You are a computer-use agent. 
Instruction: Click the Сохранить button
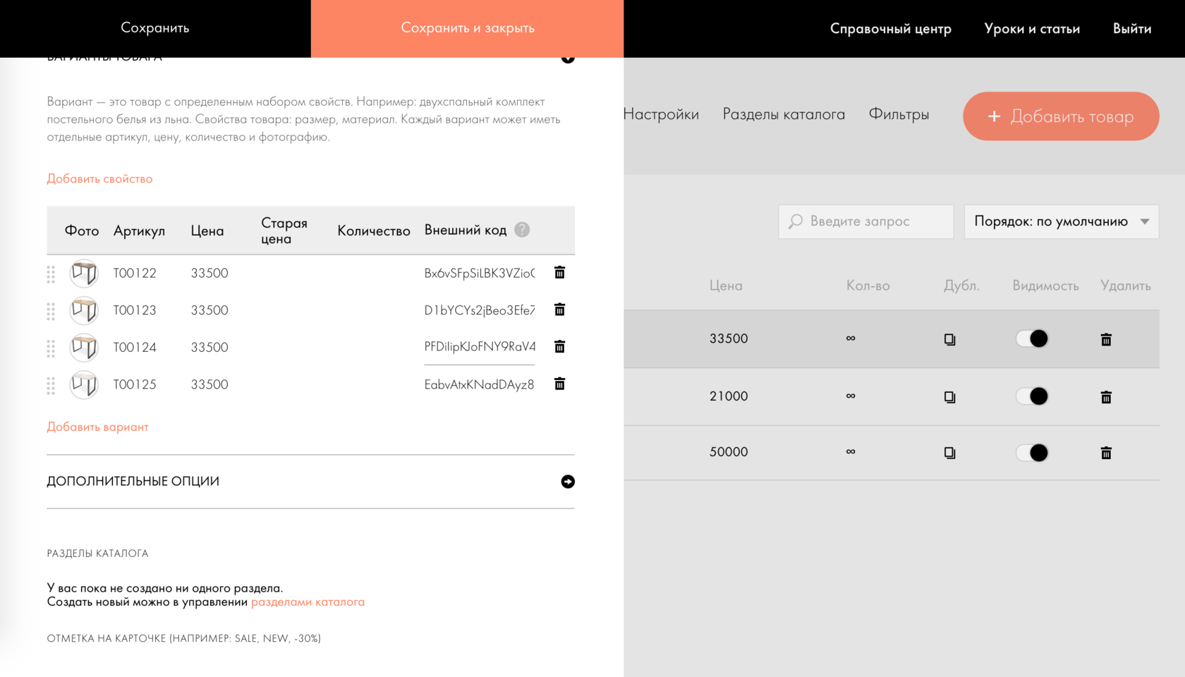[x=155, y=28]
